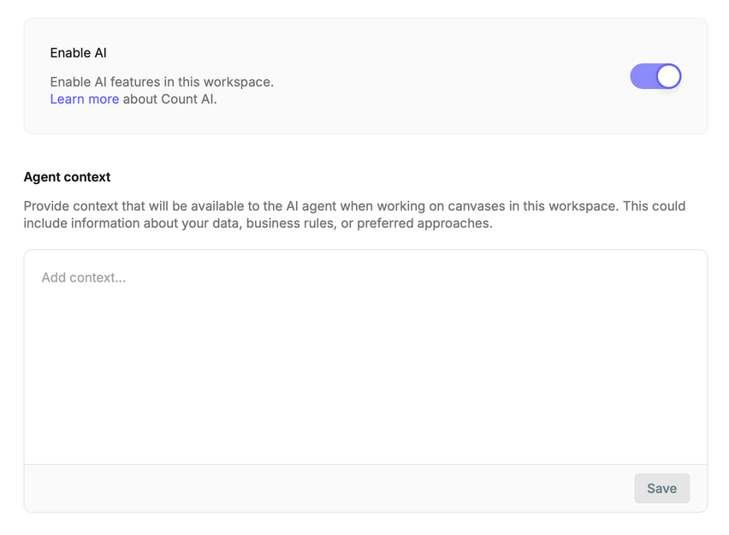Click the Enable AI heading
Viewport: 729px width, 535px height.
pos(78,53)
